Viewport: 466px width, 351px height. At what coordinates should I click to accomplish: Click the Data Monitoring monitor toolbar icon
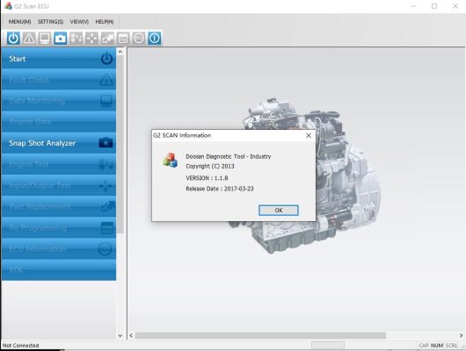pyautogui.click(x=45, y=39)
